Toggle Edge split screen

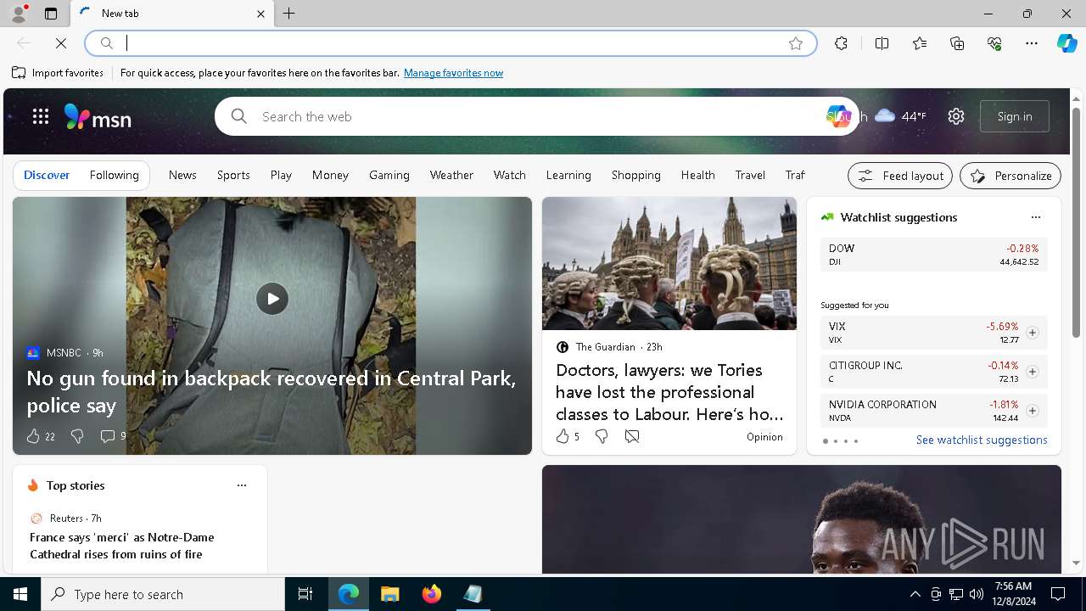point(882,43)
